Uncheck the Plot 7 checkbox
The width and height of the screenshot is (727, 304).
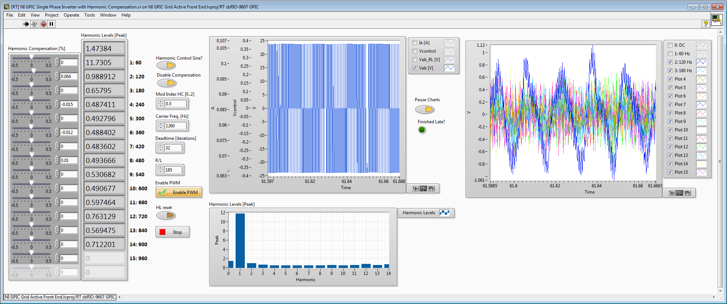tap(670, 105)
